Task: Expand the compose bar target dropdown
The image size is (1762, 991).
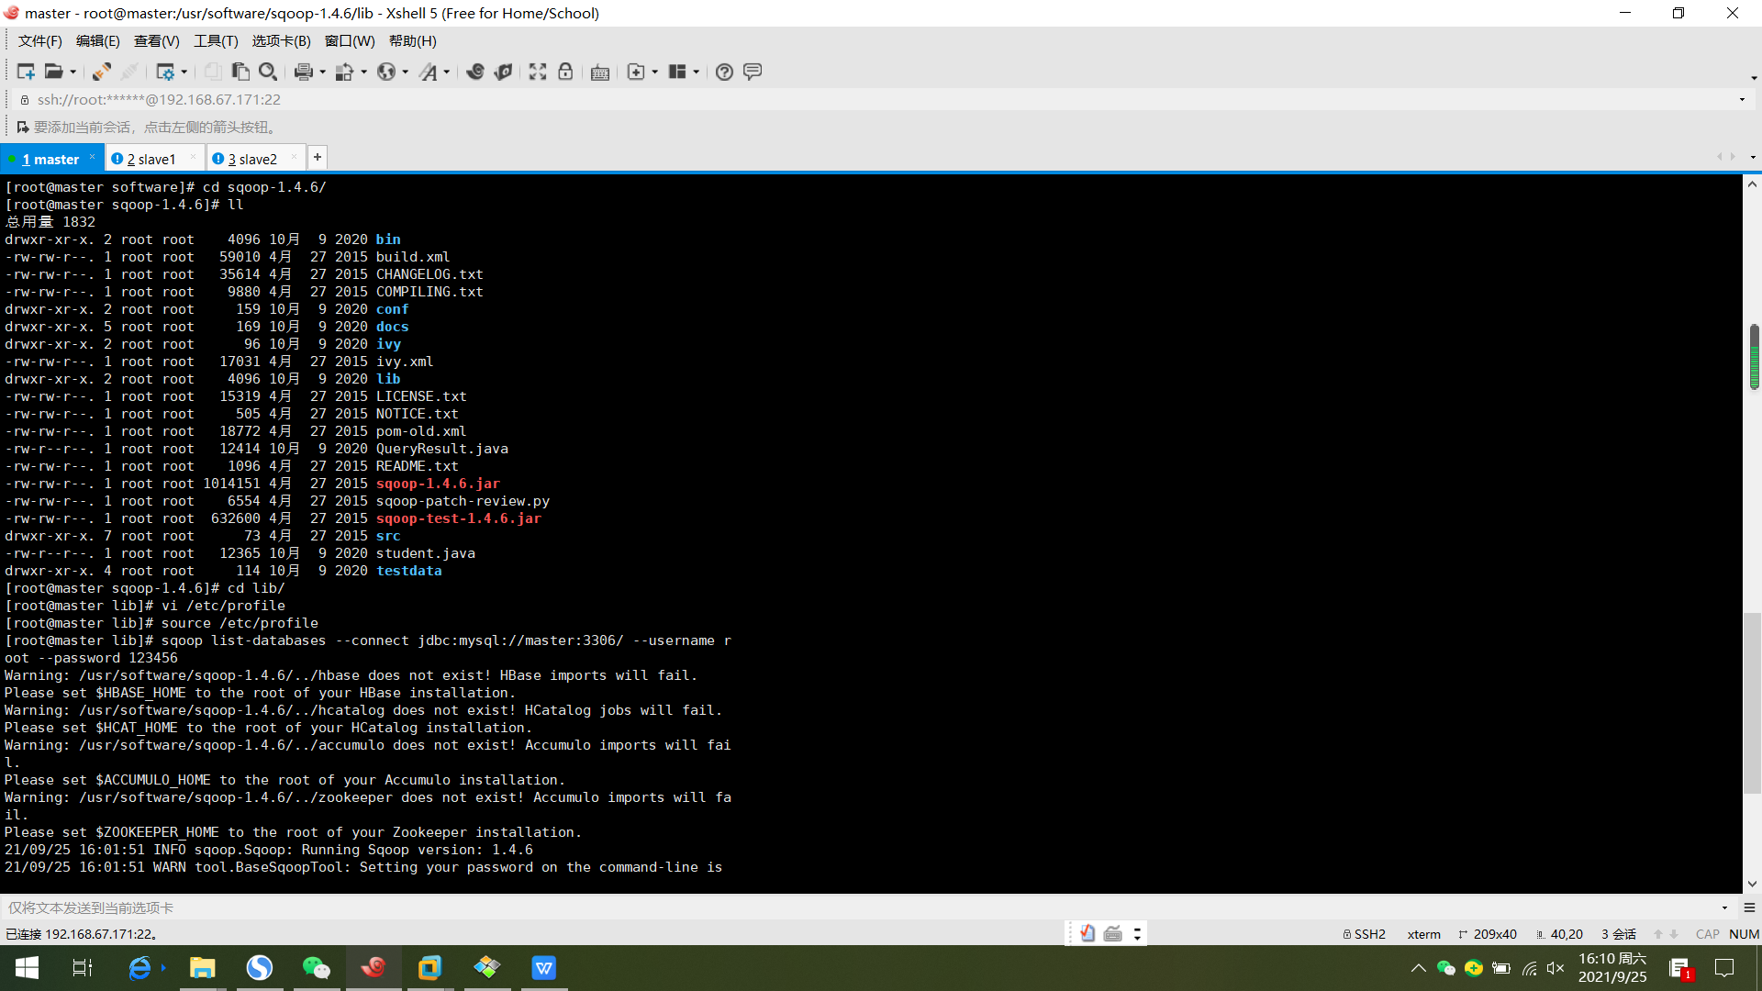Action: [1724, 907]
